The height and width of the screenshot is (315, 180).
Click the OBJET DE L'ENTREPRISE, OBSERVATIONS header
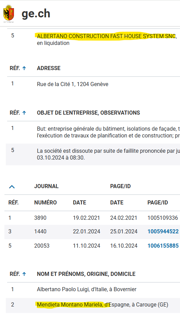pyautogui.click(x=88, y=113)
